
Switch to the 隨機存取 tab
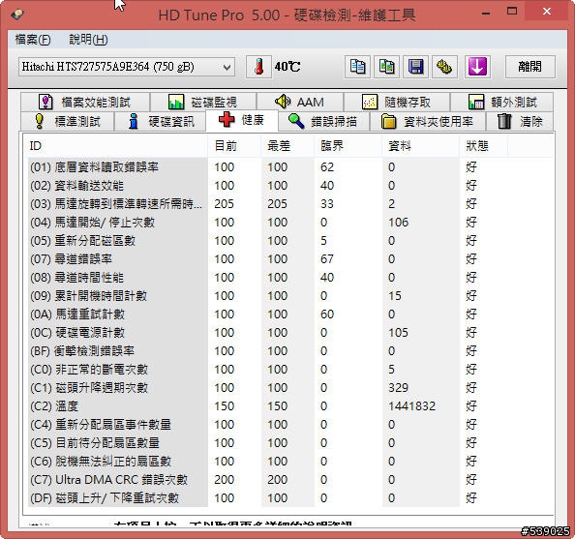coord(397,102)
